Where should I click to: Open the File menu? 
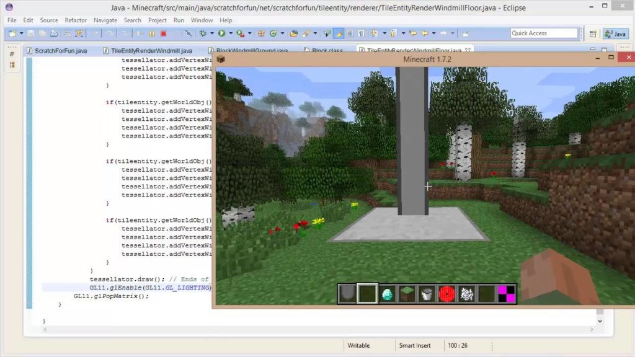point(12,20)
